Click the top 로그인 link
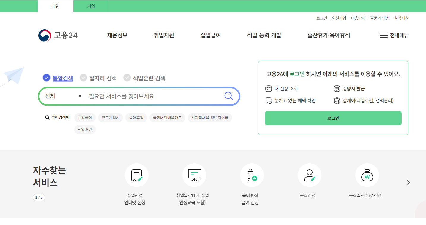 point(322,18)
